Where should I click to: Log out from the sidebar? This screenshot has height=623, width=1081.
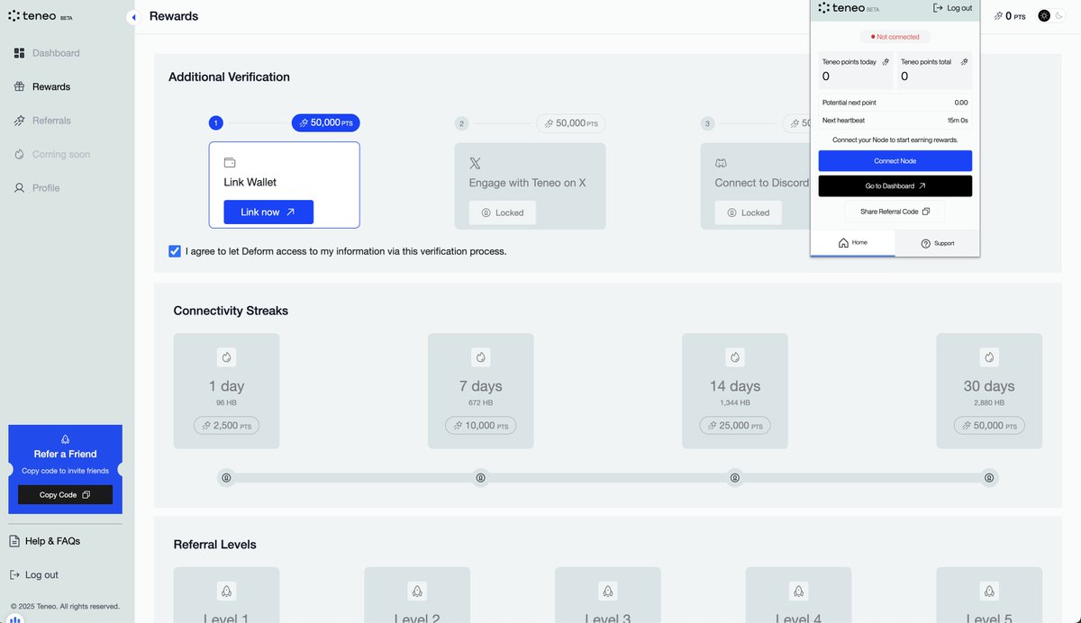pyautogui.click(x=34, y=574)
